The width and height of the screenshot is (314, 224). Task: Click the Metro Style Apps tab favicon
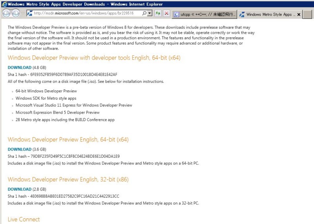point(242,15)
